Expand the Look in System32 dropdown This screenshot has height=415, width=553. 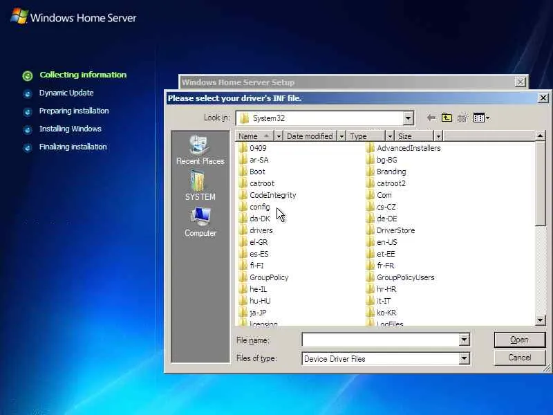coord(408,118)
